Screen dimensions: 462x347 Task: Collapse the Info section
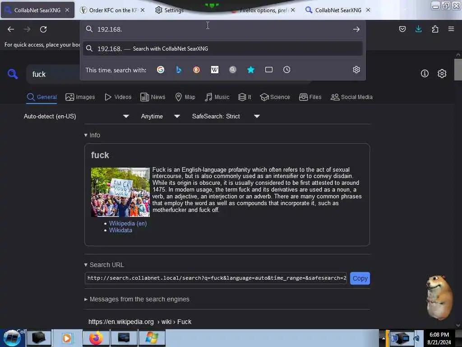pos(92,135)
